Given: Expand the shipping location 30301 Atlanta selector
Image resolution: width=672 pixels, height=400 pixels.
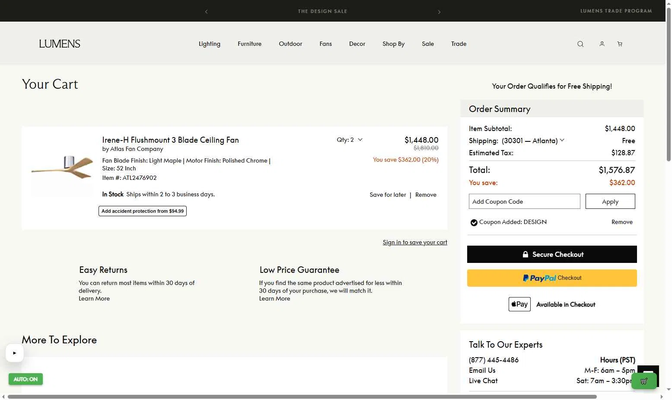Looking at the screenshot, I should [533, 141].
